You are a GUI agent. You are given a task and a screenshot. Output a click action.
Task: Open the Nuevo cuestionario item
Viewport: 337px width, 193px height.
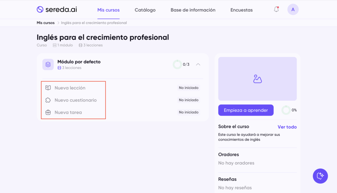click(x=76, y=100)
